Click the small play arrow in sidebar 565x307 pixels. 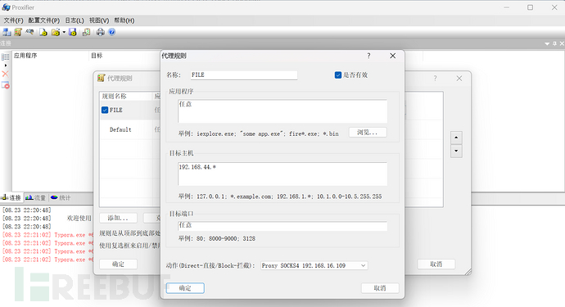6,65
